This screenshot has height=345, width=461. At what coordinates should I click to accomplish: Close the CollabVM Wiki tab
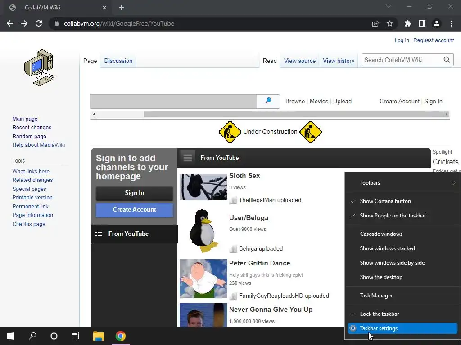(x=104, y=8)
